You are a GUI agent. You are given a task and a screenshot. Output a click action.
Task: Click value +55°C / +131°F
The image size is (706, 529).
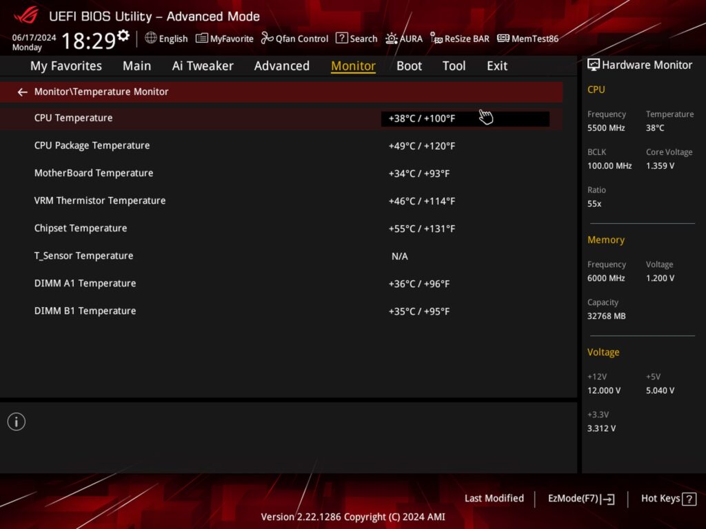(422, 229)
